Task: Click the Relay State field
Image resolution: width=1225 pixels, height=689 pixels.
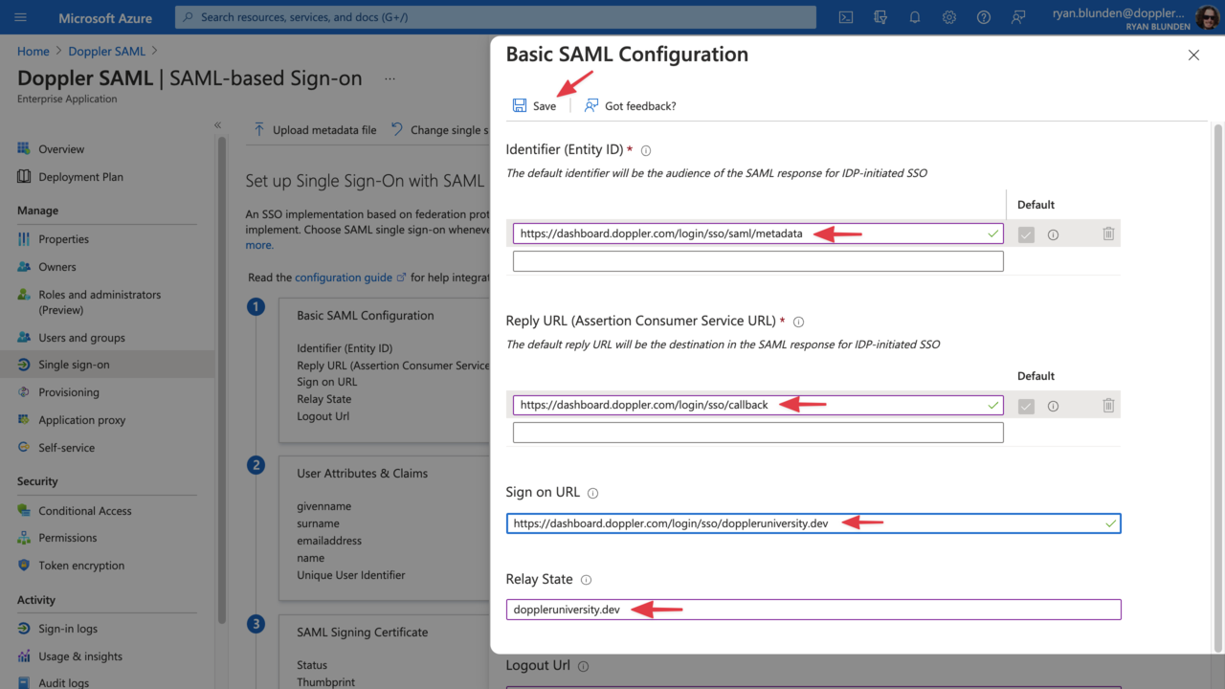Action: coord(813,610)
